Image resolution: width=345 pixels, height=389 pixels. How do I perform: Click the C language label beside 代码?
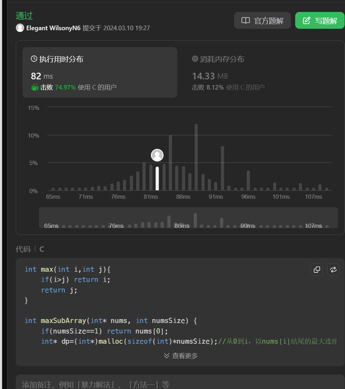click(42, 249)
